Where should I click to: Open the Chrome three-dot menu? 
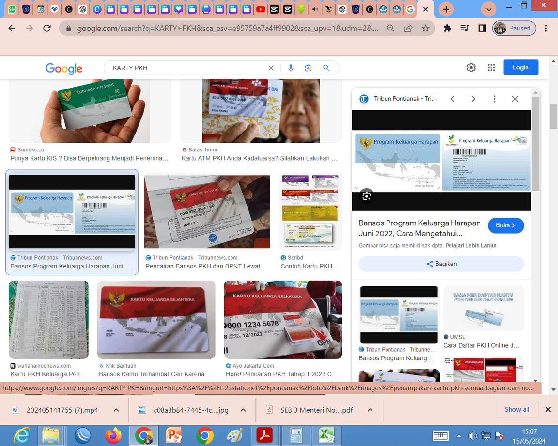click(x=546, y=28)
